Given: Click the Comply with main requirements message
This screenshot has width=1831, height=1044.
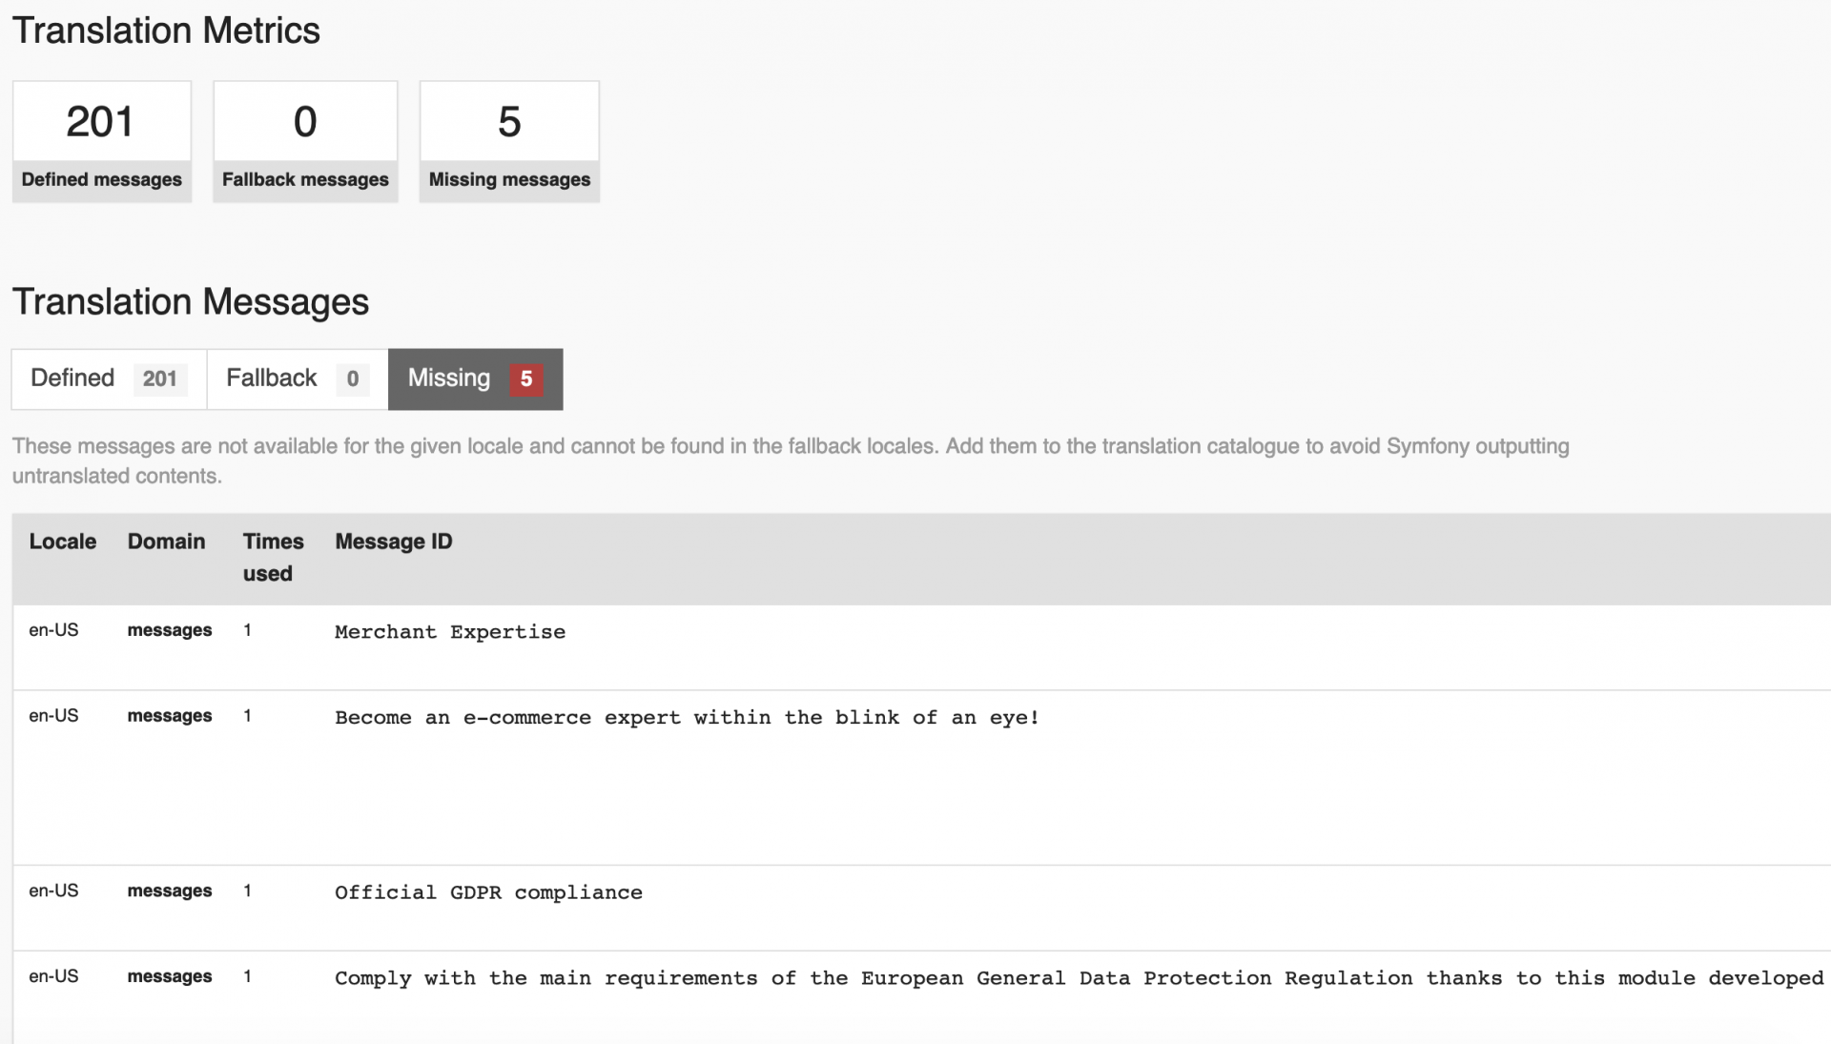Looking at the screenshot, I should (x=1078, y=979).
